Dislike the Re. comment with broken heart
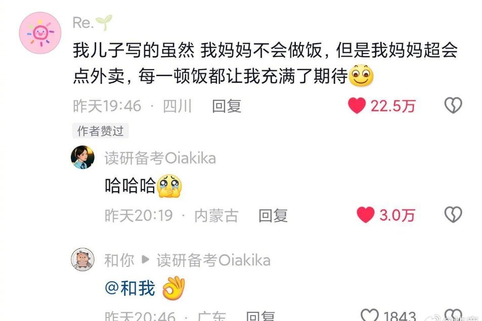 (x=453, y=105)
